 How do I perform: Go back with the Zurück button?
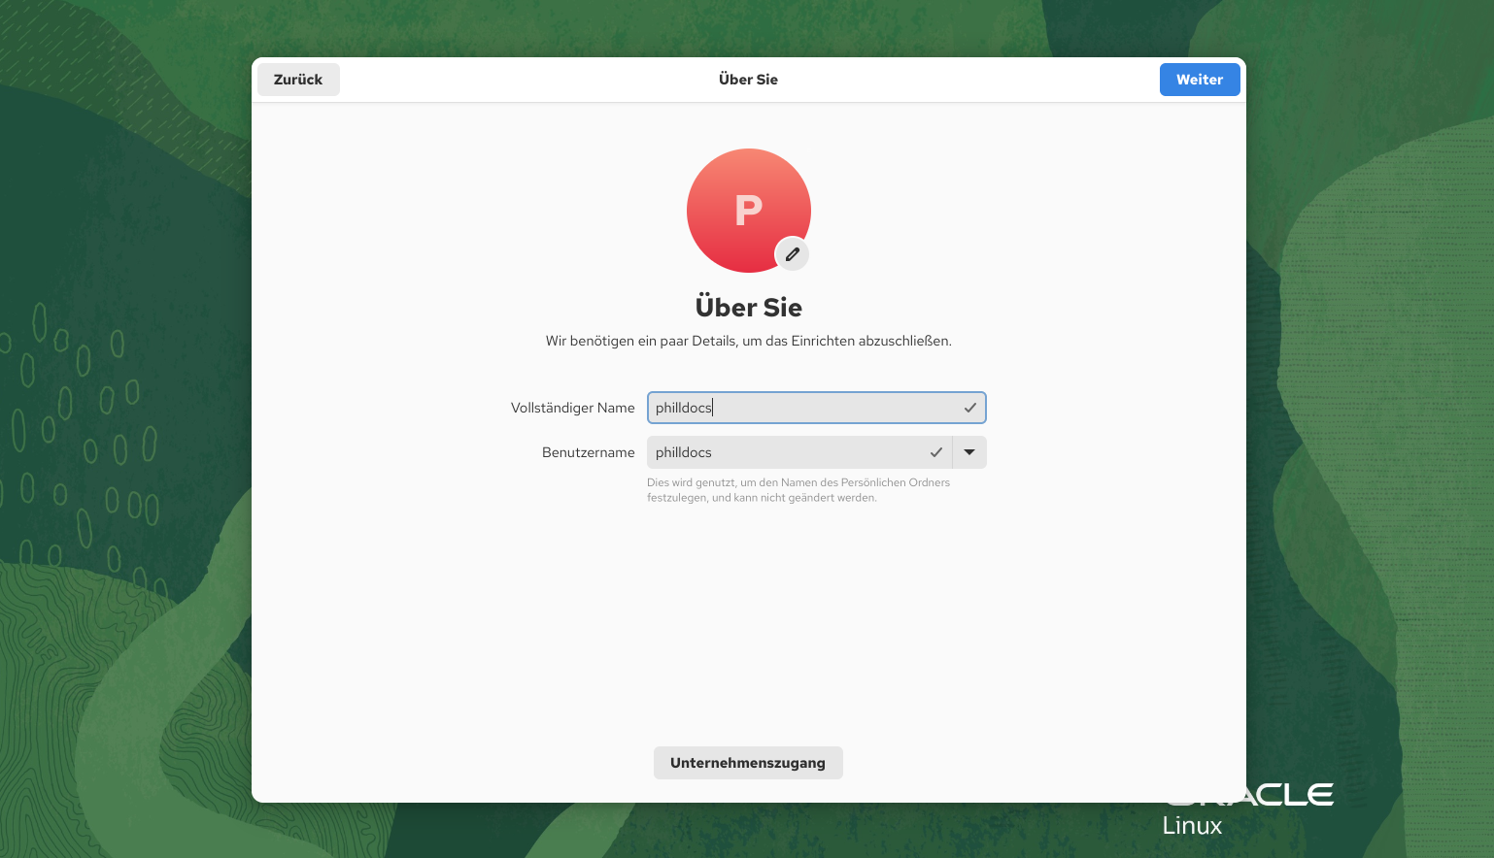pyautogui.click(x=298, y=80)
